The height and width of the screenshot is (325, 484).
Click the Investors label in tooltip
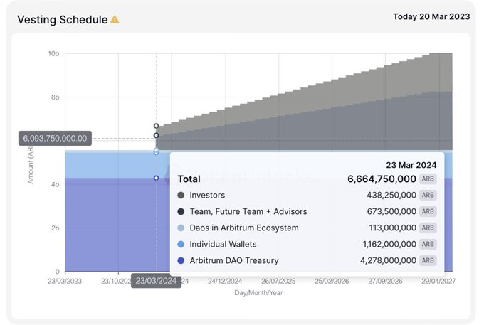click(x=207, y=195)
